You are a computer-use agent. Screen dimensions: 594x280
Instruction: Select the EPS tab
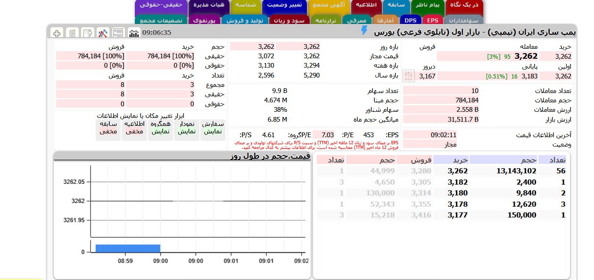(x=433, y=20)
